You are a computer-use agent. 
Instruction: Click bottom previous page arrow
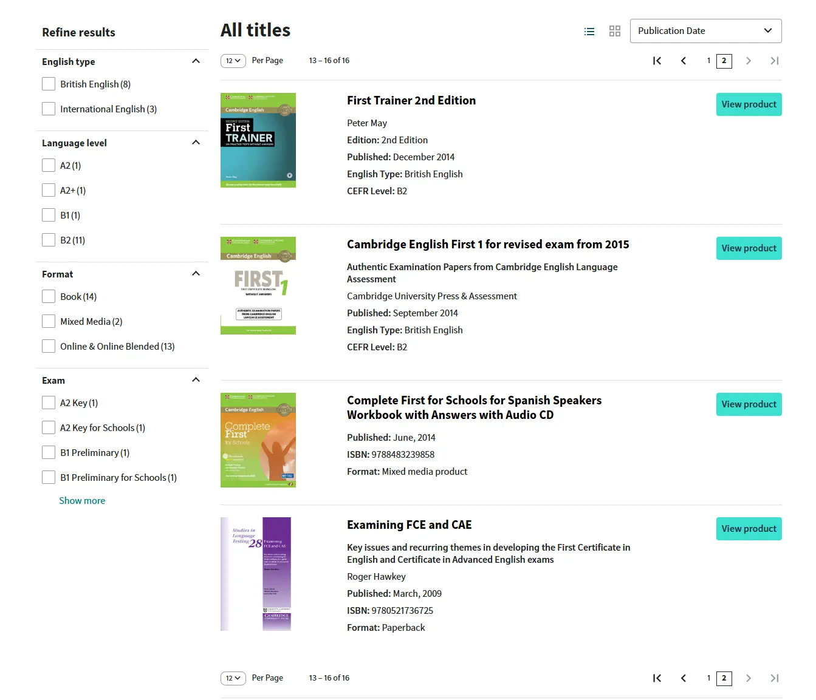pos(684,678)
